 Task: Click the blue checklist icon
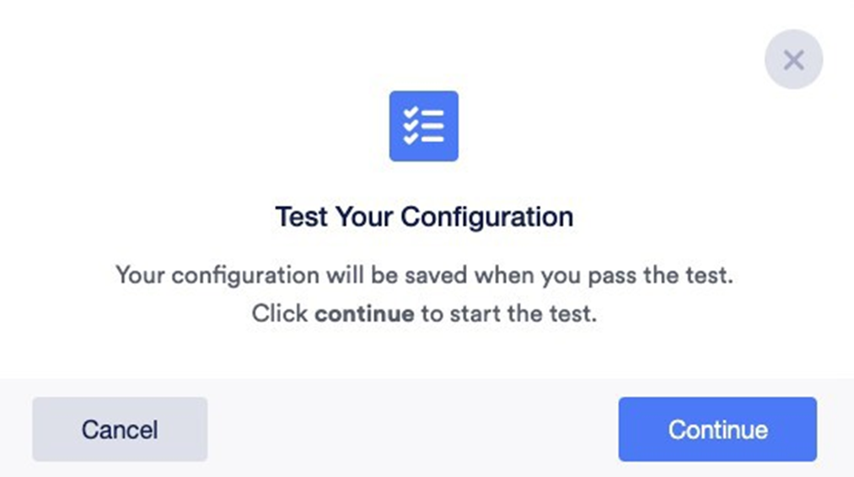(423, 126)
